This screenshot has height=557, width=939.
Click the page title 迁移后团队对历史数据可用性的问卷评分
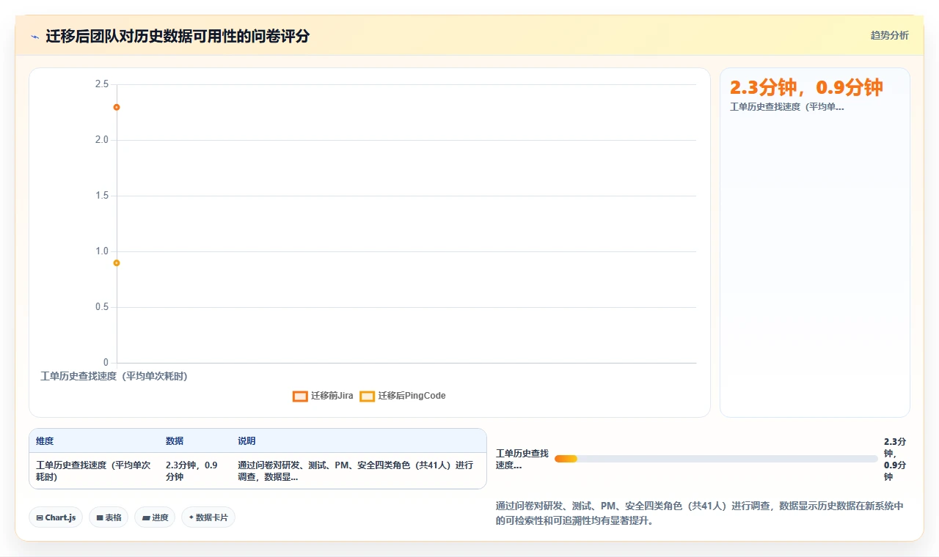[x=178, y=36]
